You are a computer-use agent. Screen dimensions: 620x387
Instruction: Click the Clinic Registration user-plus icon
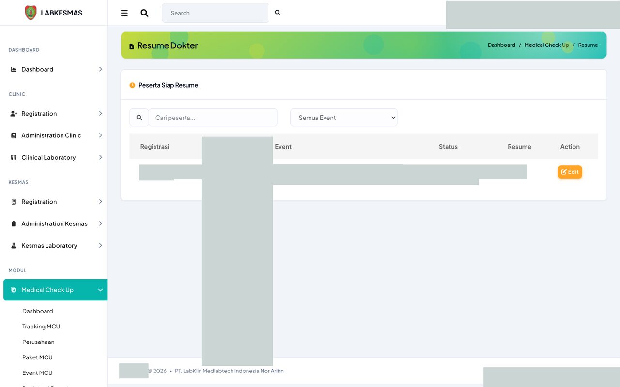(x=14, y=114)
